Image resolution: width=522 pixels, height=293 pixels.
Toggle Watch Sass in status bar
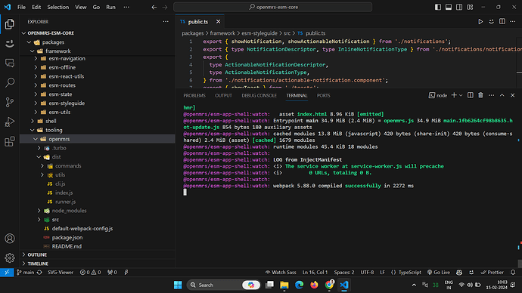[281, 273]
